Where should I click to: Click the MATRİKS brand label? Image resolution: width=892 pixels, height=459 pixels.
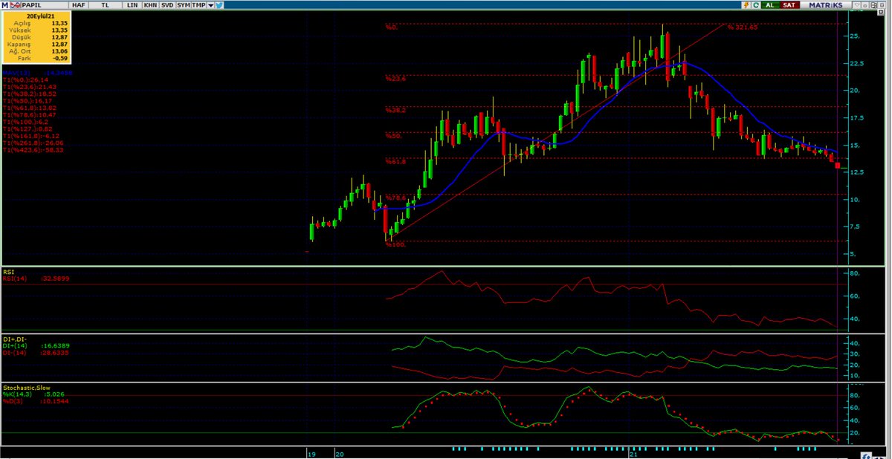coord(826,5)
